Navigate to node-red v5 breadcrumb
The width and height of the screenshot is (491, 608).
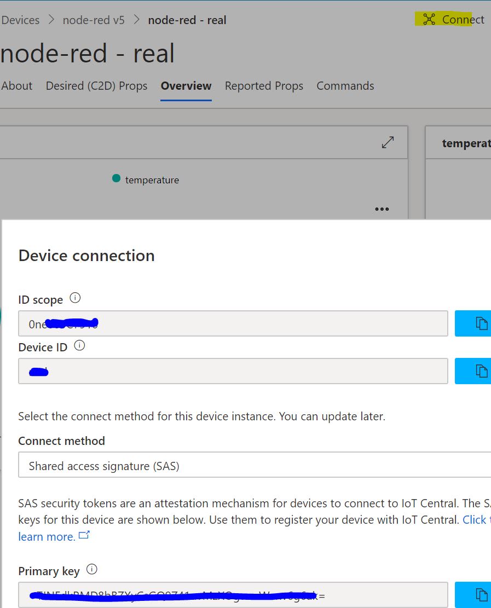(94, 20)
